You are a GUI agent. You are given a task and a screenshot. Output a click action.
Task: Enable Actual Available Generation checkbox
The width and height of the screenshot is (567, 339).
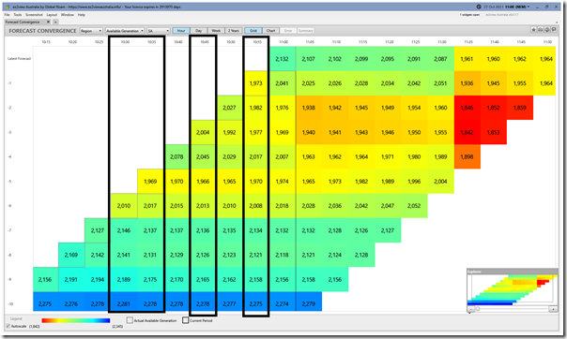130,320
